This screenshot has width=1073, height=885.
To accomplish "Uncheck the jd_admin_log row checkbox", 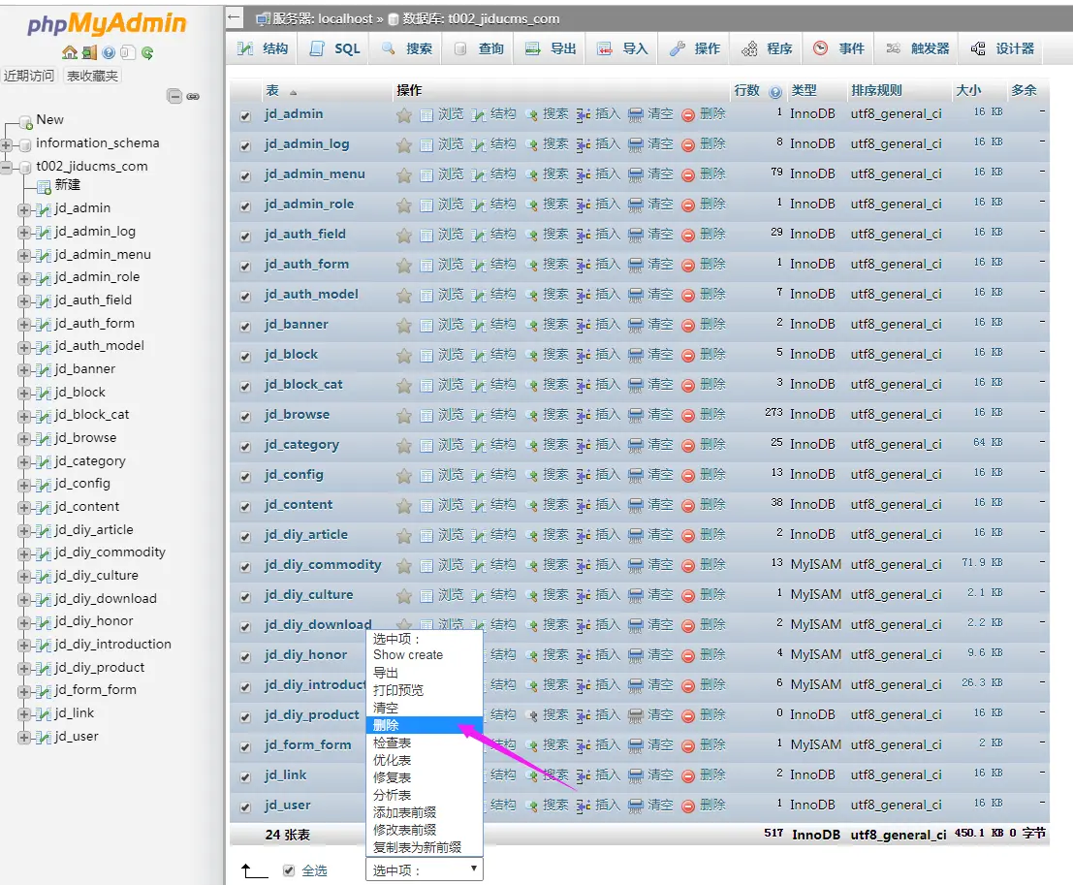I will point(245,144).
